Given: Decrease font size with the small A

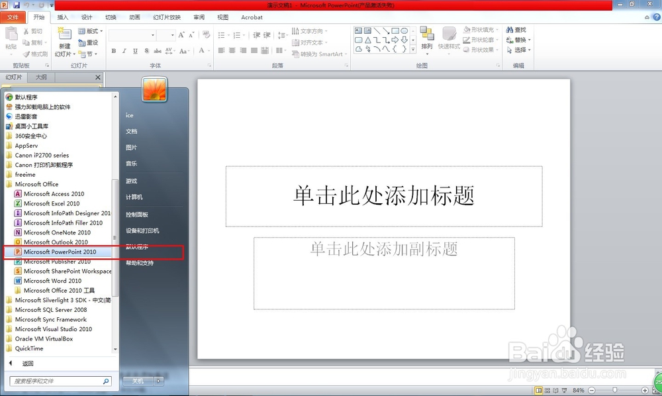Looking at the screenshot, I should [x=192, y=35].
